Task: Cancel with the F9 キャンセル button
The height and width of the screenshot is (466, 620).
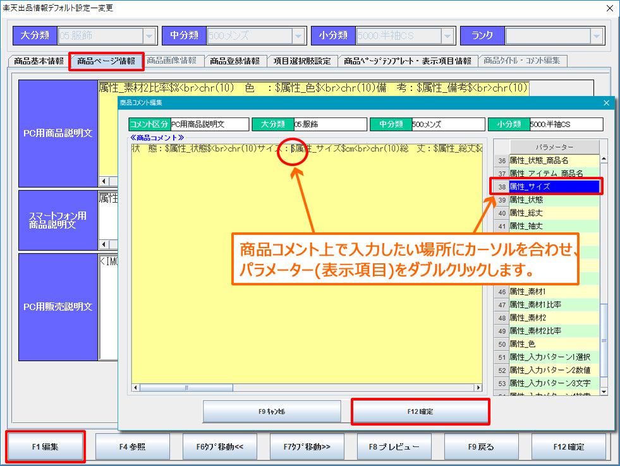Action: (272, 411)
